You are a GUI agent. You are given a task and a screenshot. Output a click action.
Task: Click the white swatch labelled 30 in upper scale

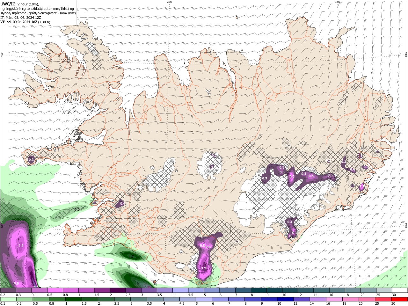pos(400,290)
